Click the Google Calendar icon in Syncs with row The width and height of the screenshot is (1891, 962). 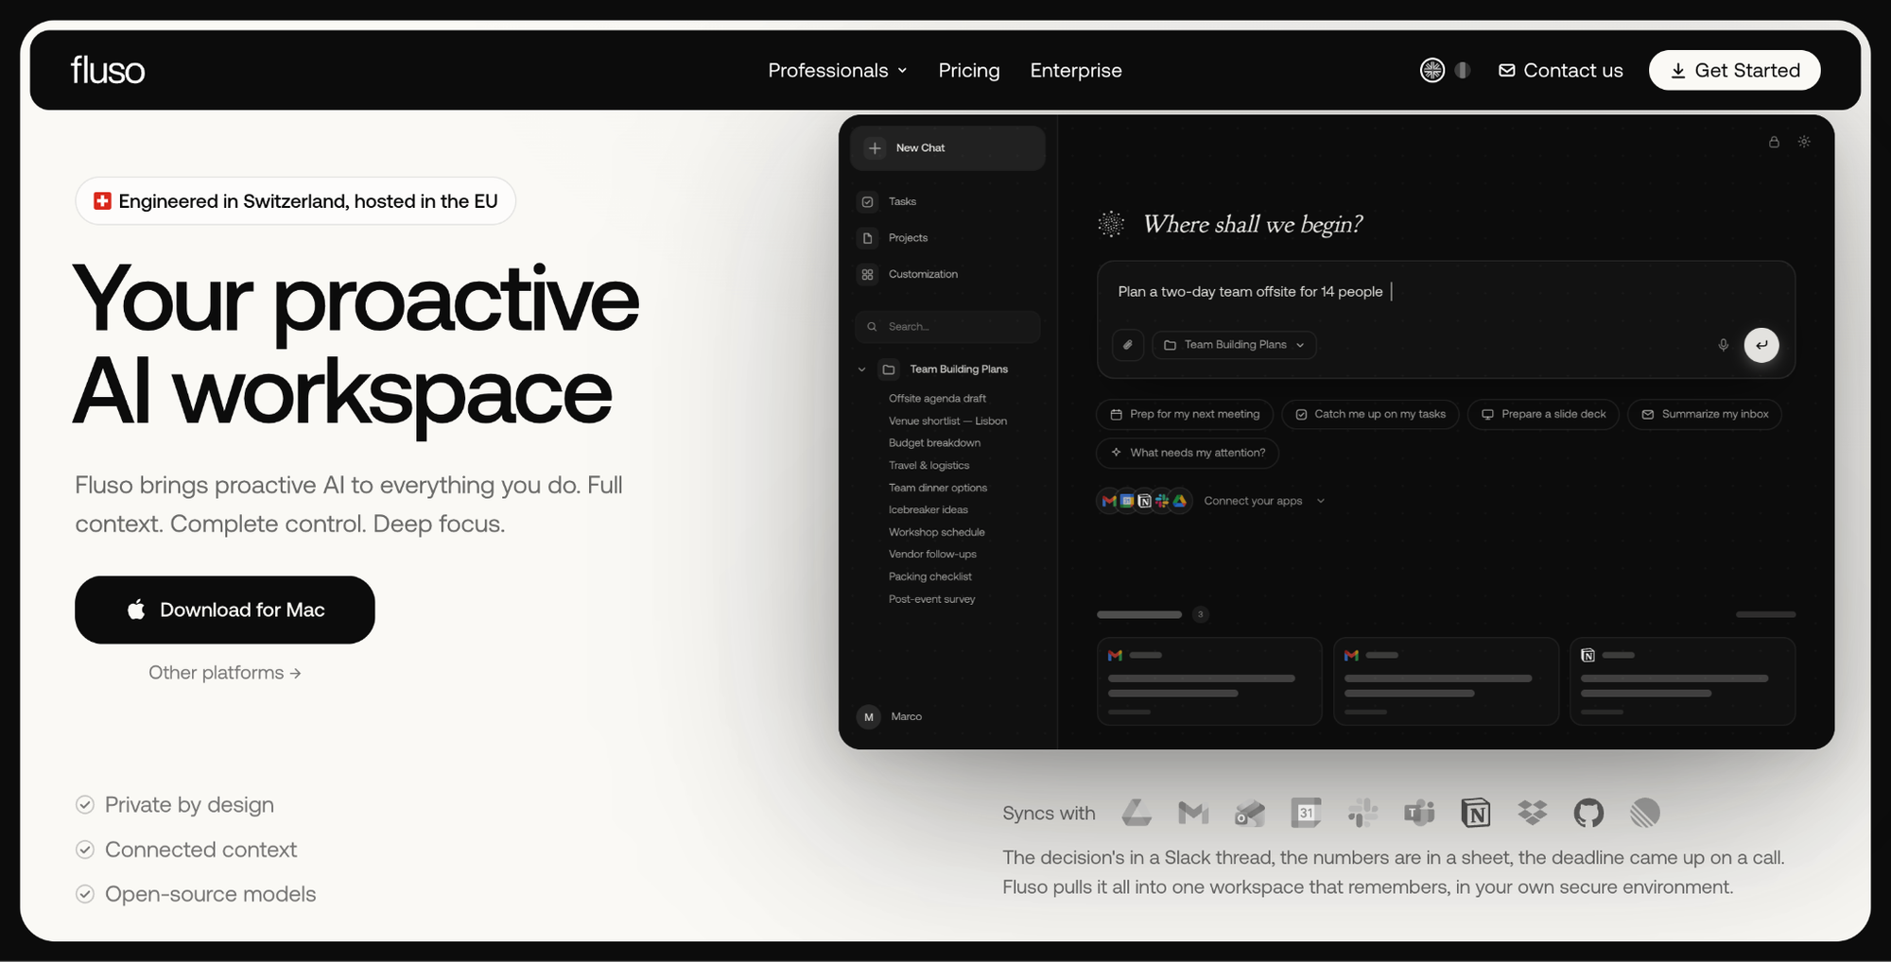[1306, 813]
